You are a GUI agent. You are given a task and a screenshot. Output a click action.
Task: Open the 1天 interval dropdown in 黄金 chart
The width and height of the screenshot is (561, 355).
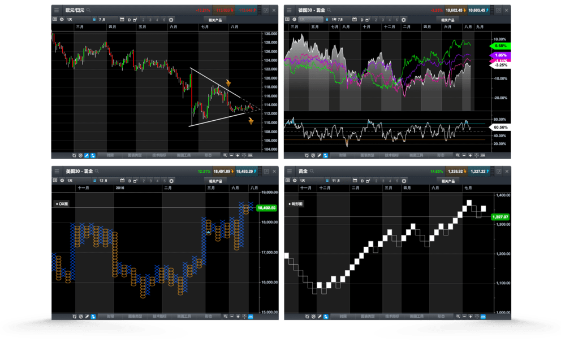coord(310,181)
